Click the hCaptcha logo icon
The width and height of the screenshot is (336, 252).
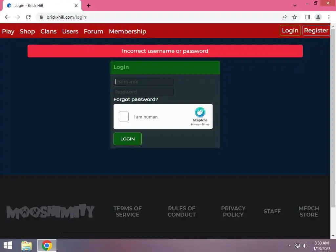[x=200, y=112]
